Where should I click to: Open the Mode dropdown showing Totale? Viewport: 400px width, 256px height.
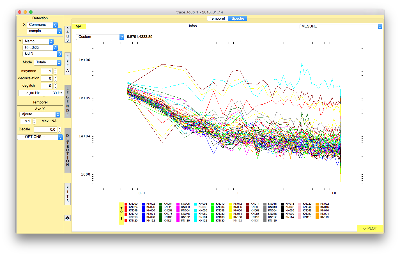coord(47,62)
